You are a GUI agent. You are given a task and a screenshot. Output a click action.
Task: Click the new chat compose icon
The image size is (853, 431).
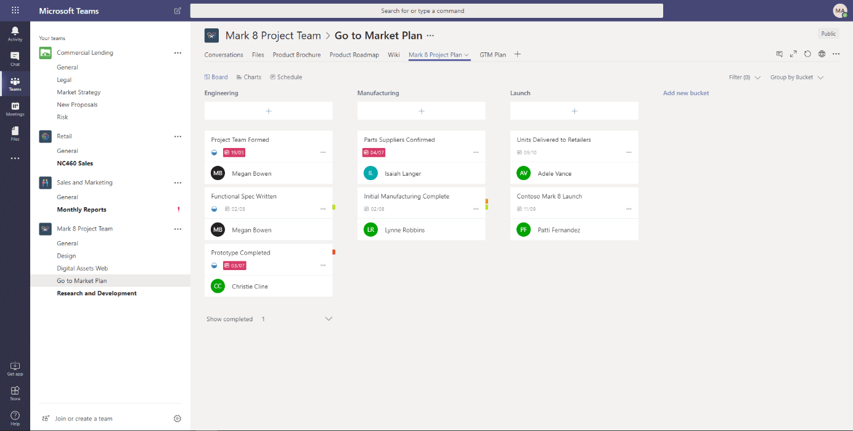tap(178, 10)
